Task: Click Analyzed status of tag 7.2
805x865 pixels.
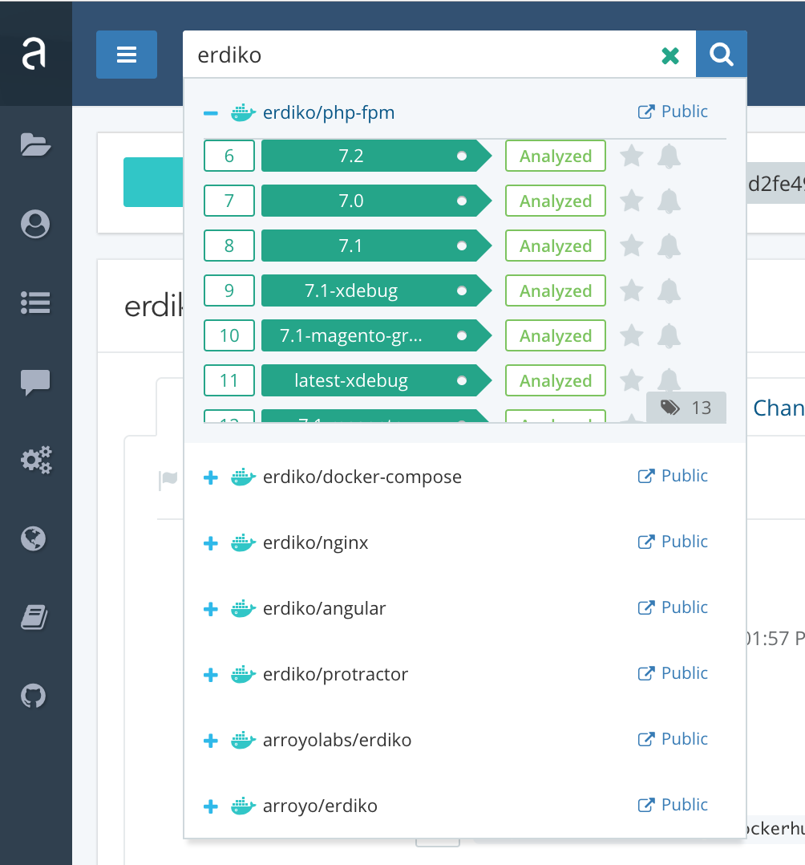Action: tap(555, 156)
